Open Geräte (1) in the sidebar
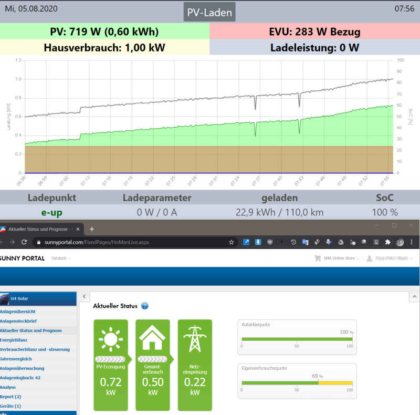The image size is (420, 415). [10, 406]
